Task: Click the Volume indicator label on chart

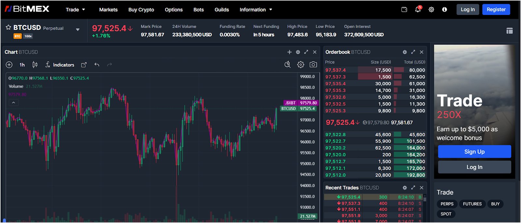Action: pos(16,86)
